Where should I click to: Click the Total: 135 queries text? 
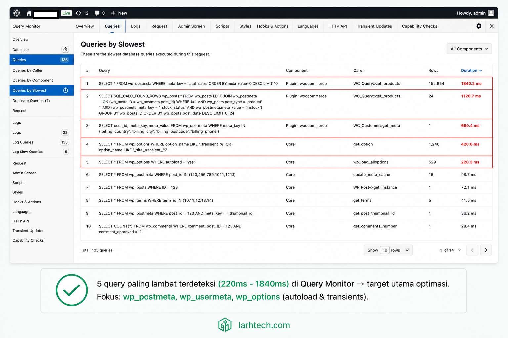(x=97, y=250)
